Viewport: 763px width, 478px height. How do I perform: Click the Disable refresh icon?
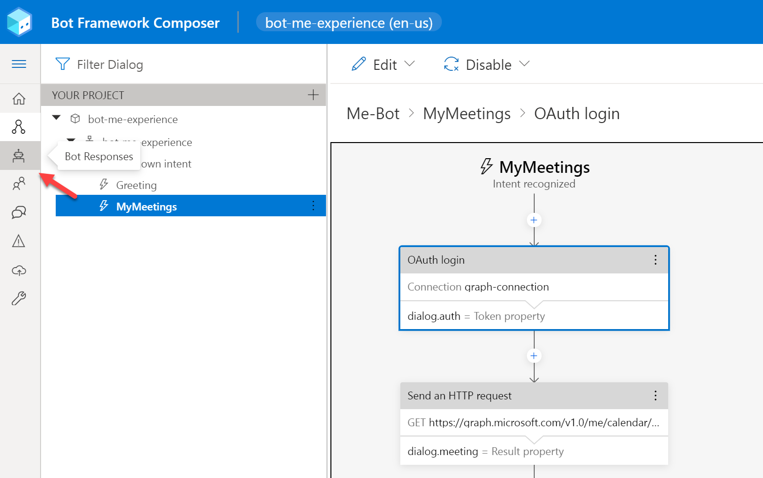451,64
